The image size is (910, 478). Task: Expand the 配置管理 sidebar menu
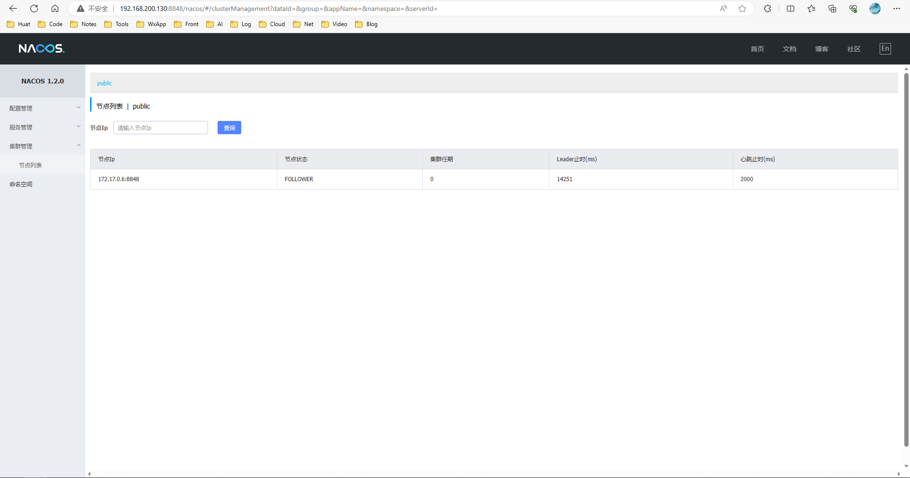pyautogui.click(x=42, y=108)
